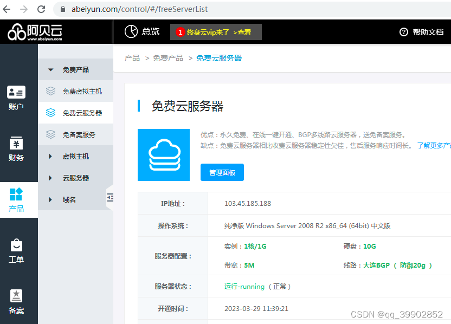Viewport: 451px width, 324px height.
Task: Expand the 虚拟主机 menu group
Action: [x=76, y=157]
